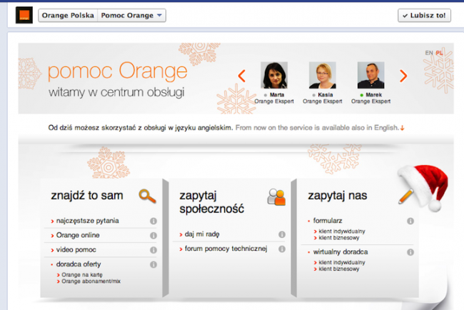The height and width of the screenshot is (310, 464).
Task: Show info for wirtualny doradca
Action: pyautogui.click(x=410, y=252)
